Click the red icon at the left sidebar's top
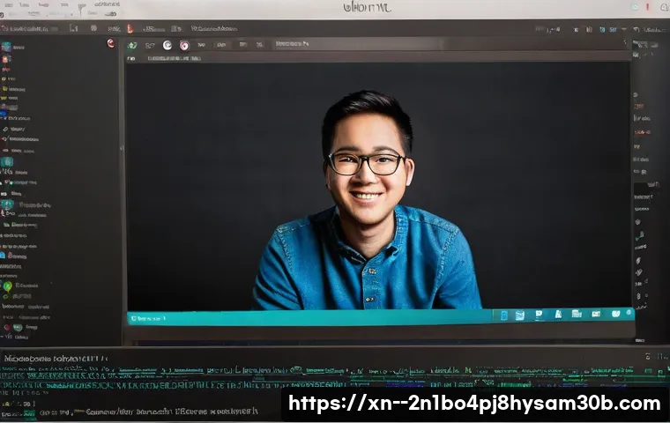Viewport: 670px width, 423px height. (7, 60)
